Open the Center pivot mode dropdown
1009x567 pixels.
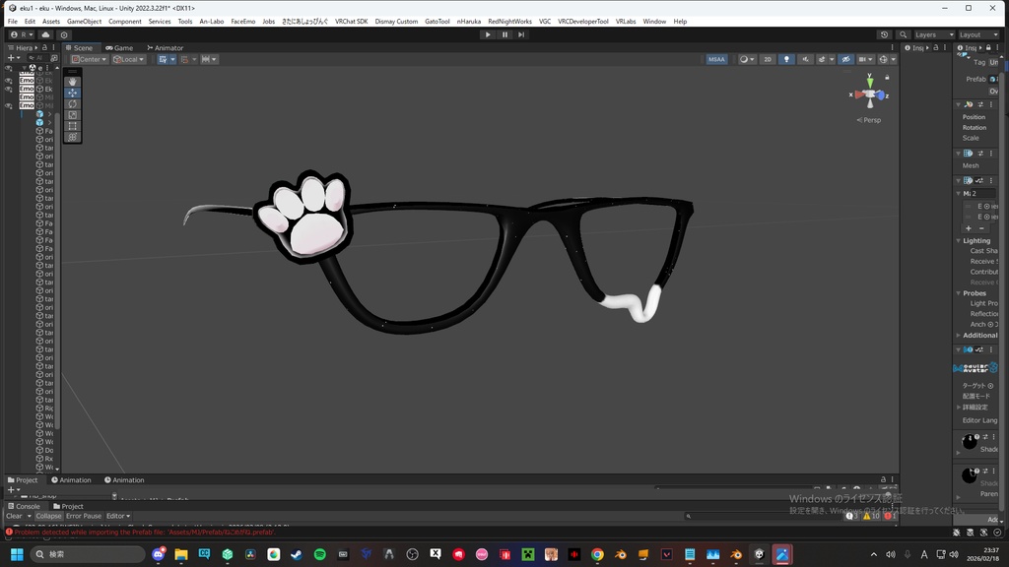89,59
